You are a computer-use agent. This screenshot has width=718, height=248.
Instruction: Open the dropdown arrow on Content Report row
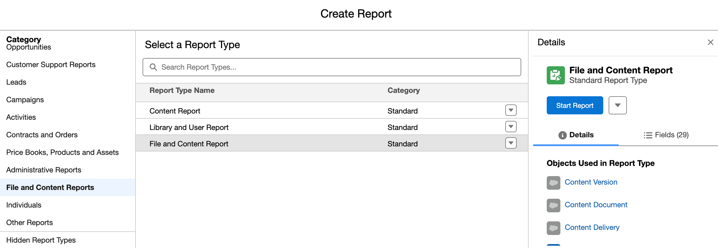click(510, 110)
